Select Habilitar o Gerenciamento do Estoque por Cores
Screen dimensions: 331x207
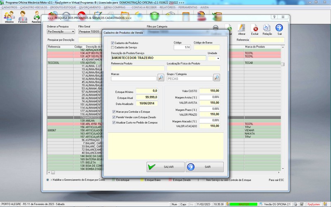pyautogui.click(x=48, y=180)
